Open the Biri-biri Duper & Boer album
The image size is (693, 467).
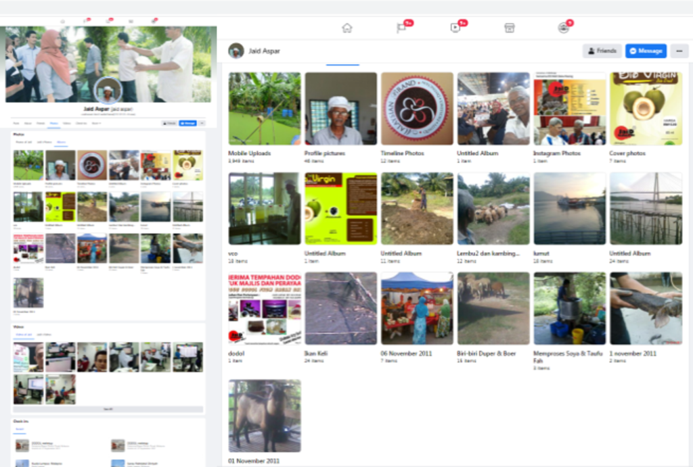tap(493, 309)
